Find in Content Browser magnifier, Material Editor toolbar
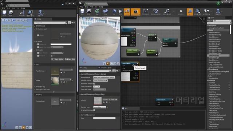This screenshot has height=131, width=233. tap(89, 12)
